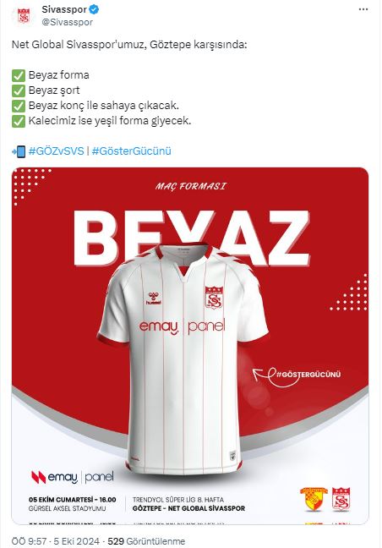The height and width of the screenshot is (548, 382).
Task: Click the check mark beside Beyaz konç
Action: pos(19,106)
